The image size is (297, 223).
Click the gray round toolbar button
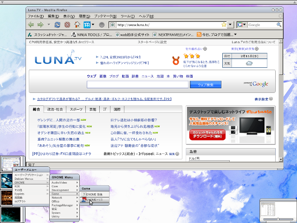[x=102, y=25]
